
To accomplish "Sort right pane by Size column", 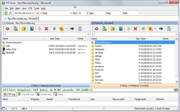I will [136, 39].
